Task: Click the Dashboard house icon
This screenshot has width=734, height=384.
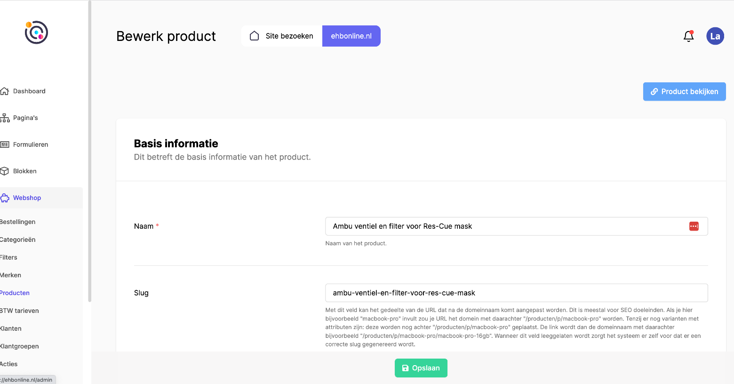Action: point(5,91)
